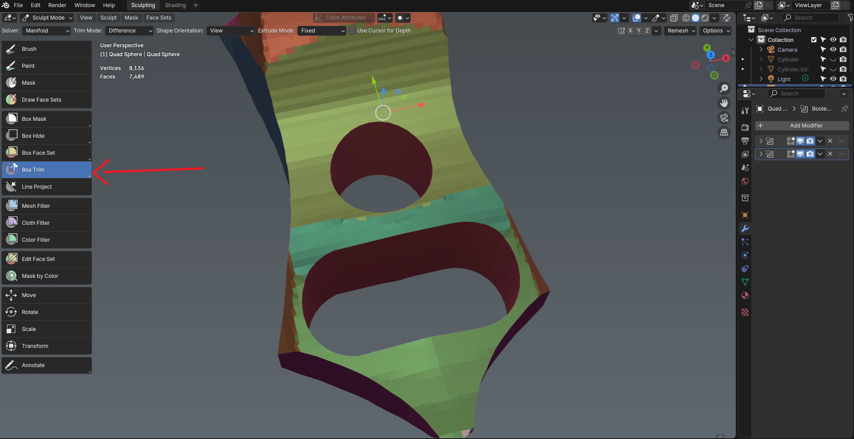Select the Box Mask tool
The height and width of the screenshot is (439, 854).
tap(46, 119)
